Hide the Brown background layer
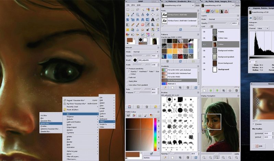 click(x=204, y=63)
